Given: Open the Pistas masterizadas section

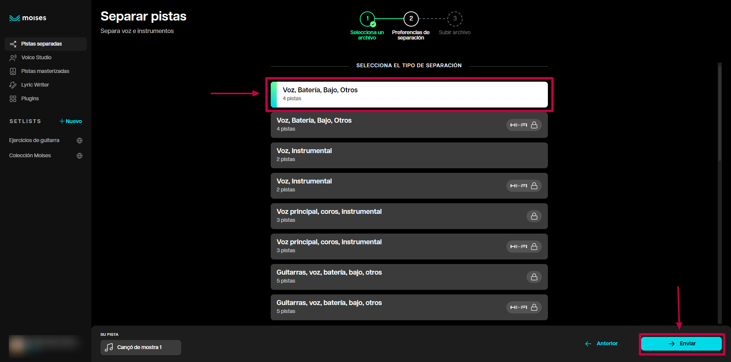Looking at the screenshot, I should [x=45, y=71].
